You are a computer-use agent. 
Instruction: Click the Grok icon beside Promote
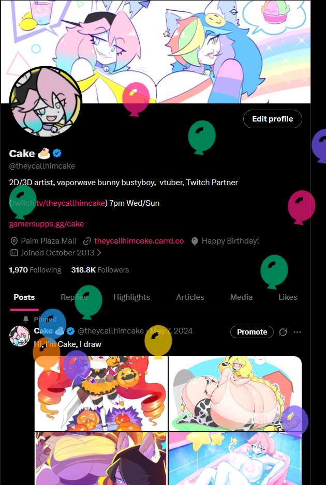coord(283,332)
